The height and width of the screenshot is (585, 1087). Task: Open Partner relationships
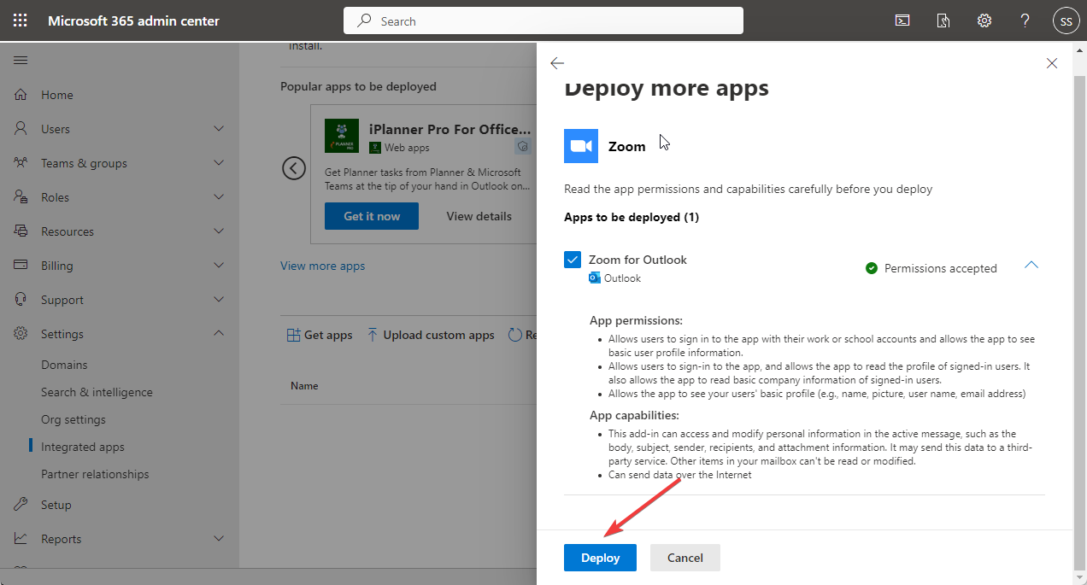95,474
